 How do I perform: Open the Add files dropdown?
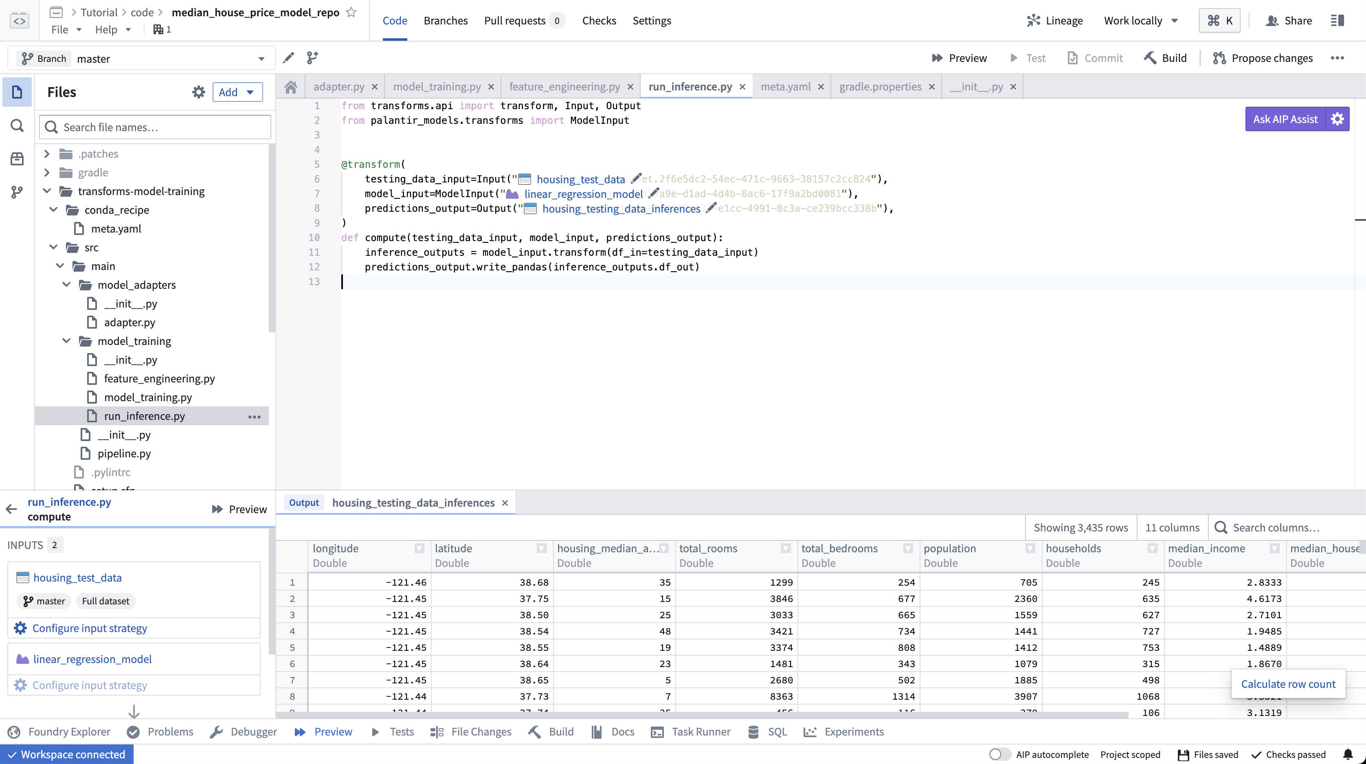(237, 92)
